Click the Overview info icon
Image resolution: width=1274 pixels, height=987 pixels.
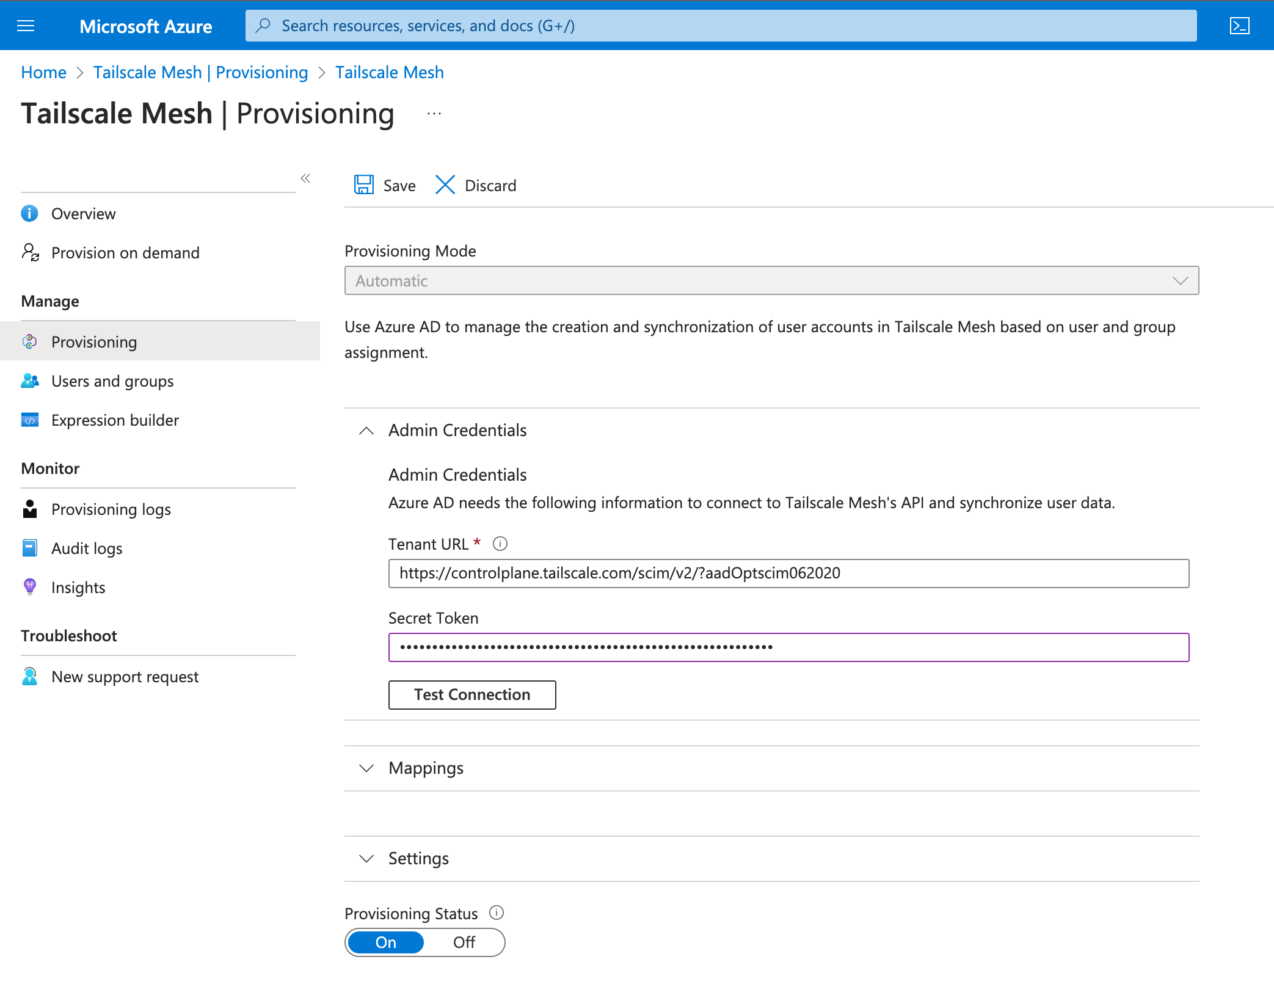[29, 214]
